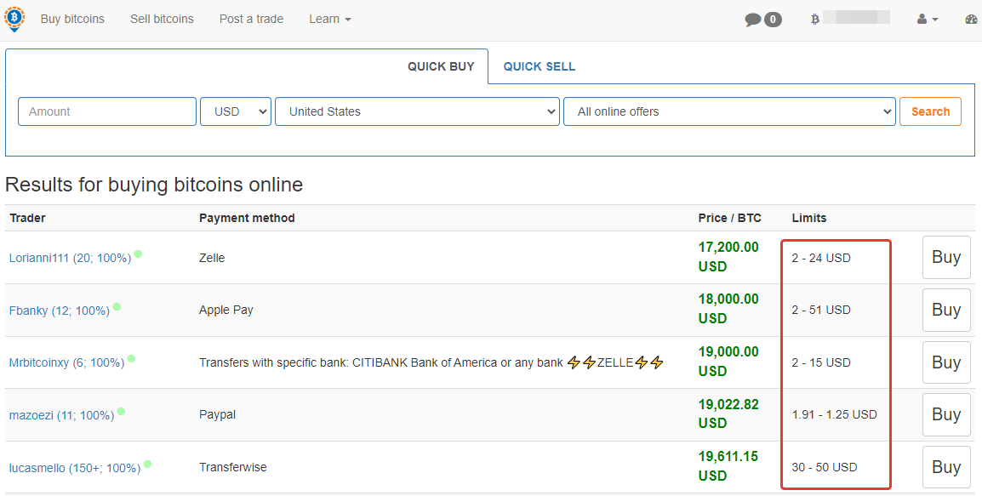
Task: Expand the Learn dropdown menu
Action: pyautogui.click(x=330, y=20)
